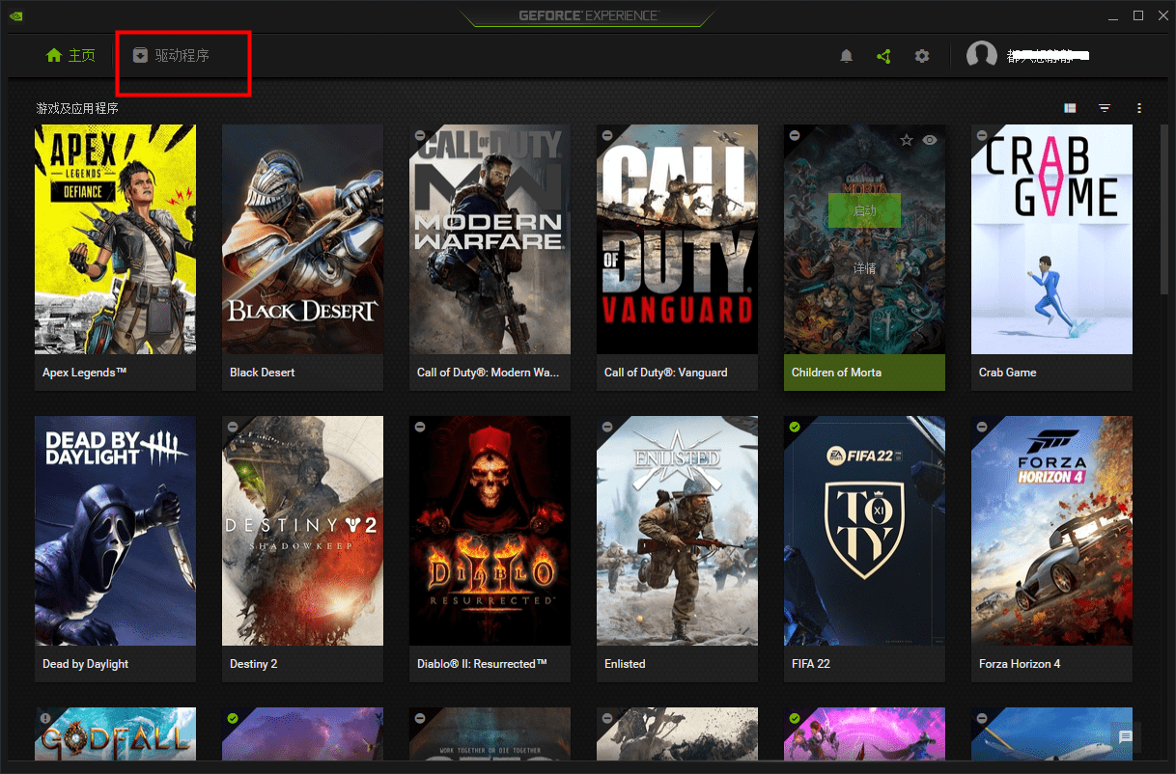1176x774 pixels.
Task: Open the Diablo II Resurrected cover art
Action: [490, 531]
